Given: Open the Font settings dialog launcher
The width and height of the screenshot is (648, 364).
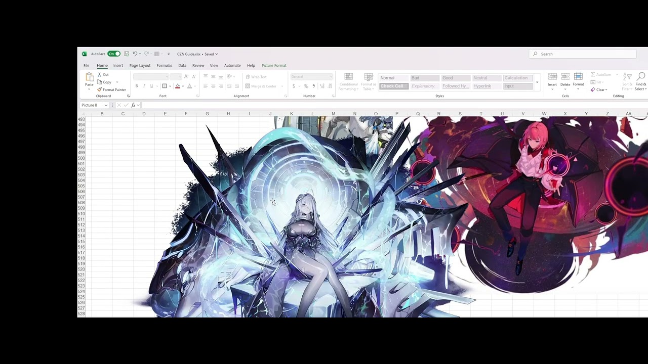Looking at the screenshot, I should [198, 96].
